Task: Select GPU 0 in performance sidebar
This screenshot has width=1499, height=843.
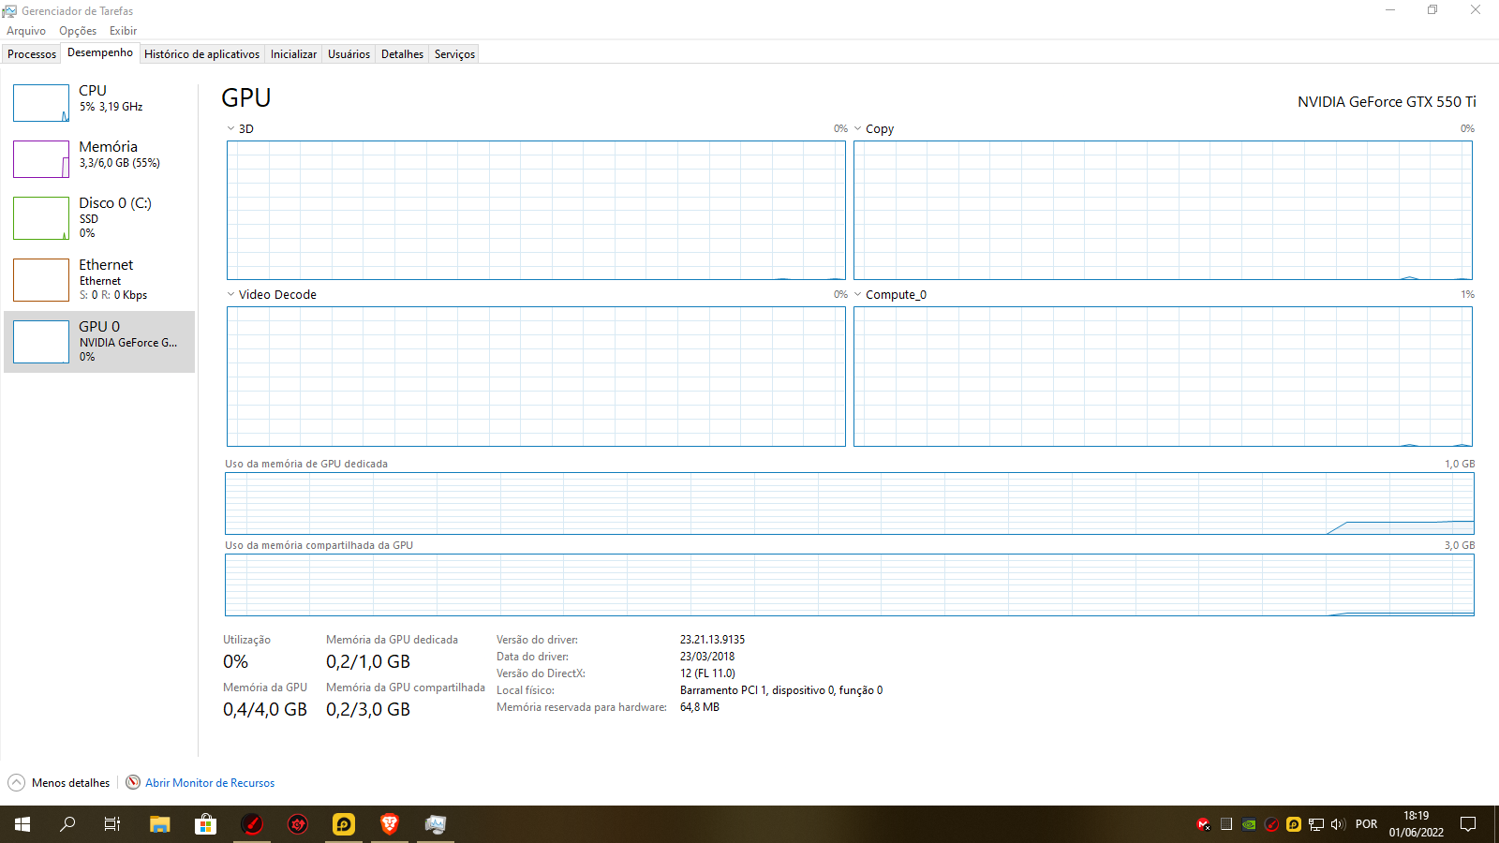Action: pos(99,342)
